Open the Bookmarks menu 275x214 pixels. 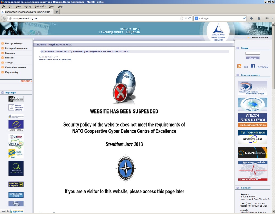[x=40, y=6]
